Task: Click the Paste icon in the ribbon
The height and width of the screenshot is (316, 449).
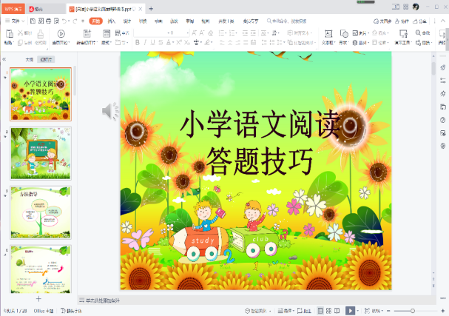Action: (x=8, y=34)
